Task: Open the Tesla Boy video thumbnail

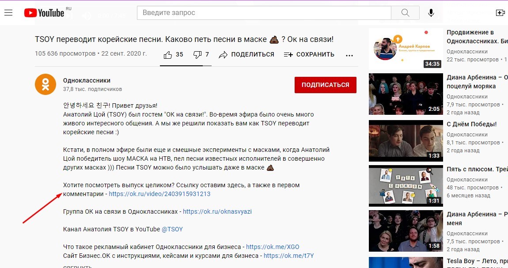Action: [406, 263]
